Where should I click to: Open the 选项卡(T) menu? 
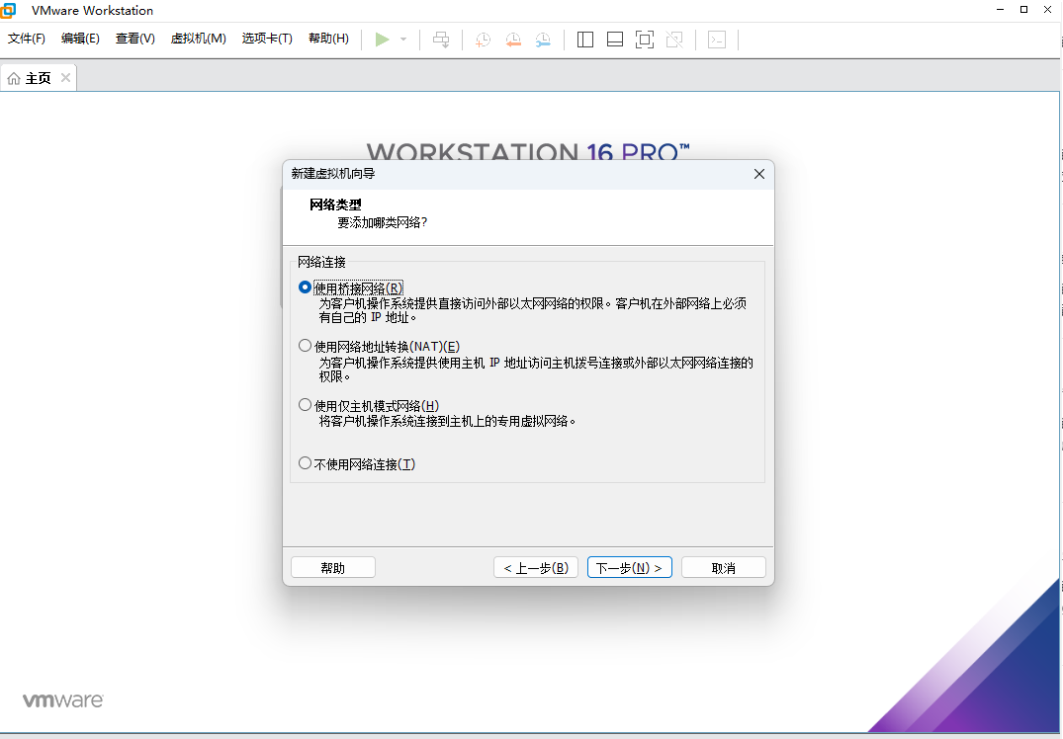click(x=267, y=39)
